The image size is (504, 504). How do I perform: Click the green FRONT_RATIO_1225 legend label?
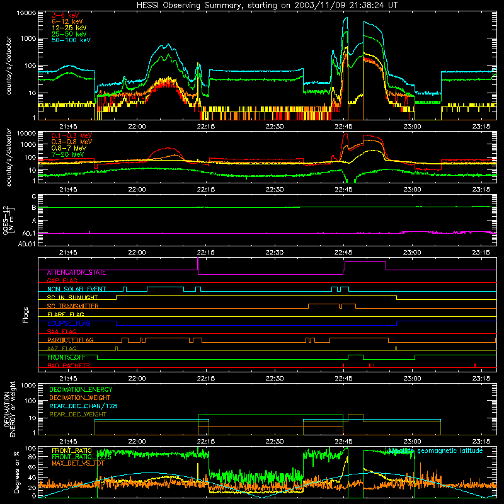pyautogui.click(x=81, y=457)
